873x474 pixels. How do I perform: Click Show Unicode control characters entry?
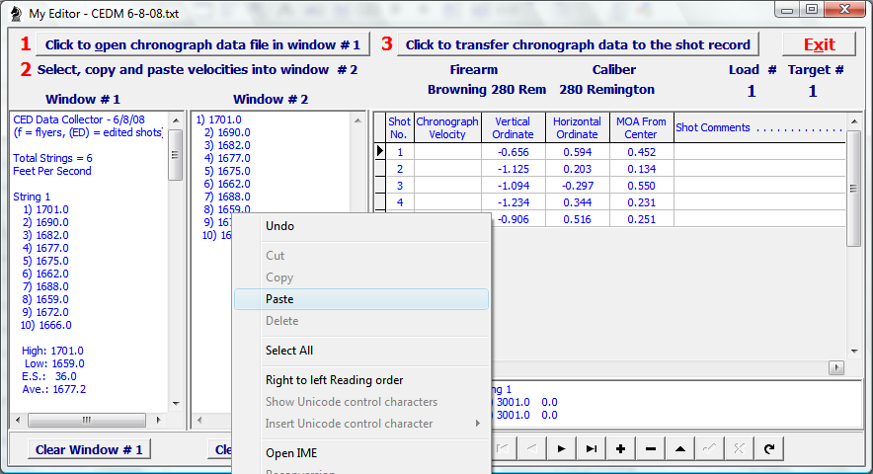(361, 402)
